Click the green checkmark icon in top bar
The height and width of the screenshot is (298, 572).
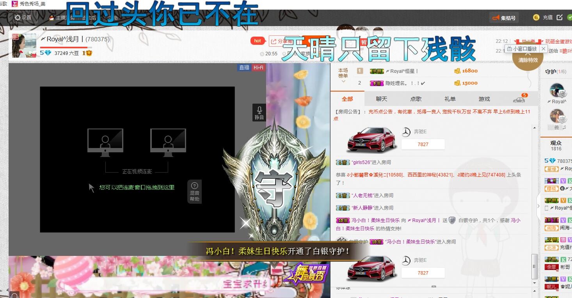coord(569,17)
